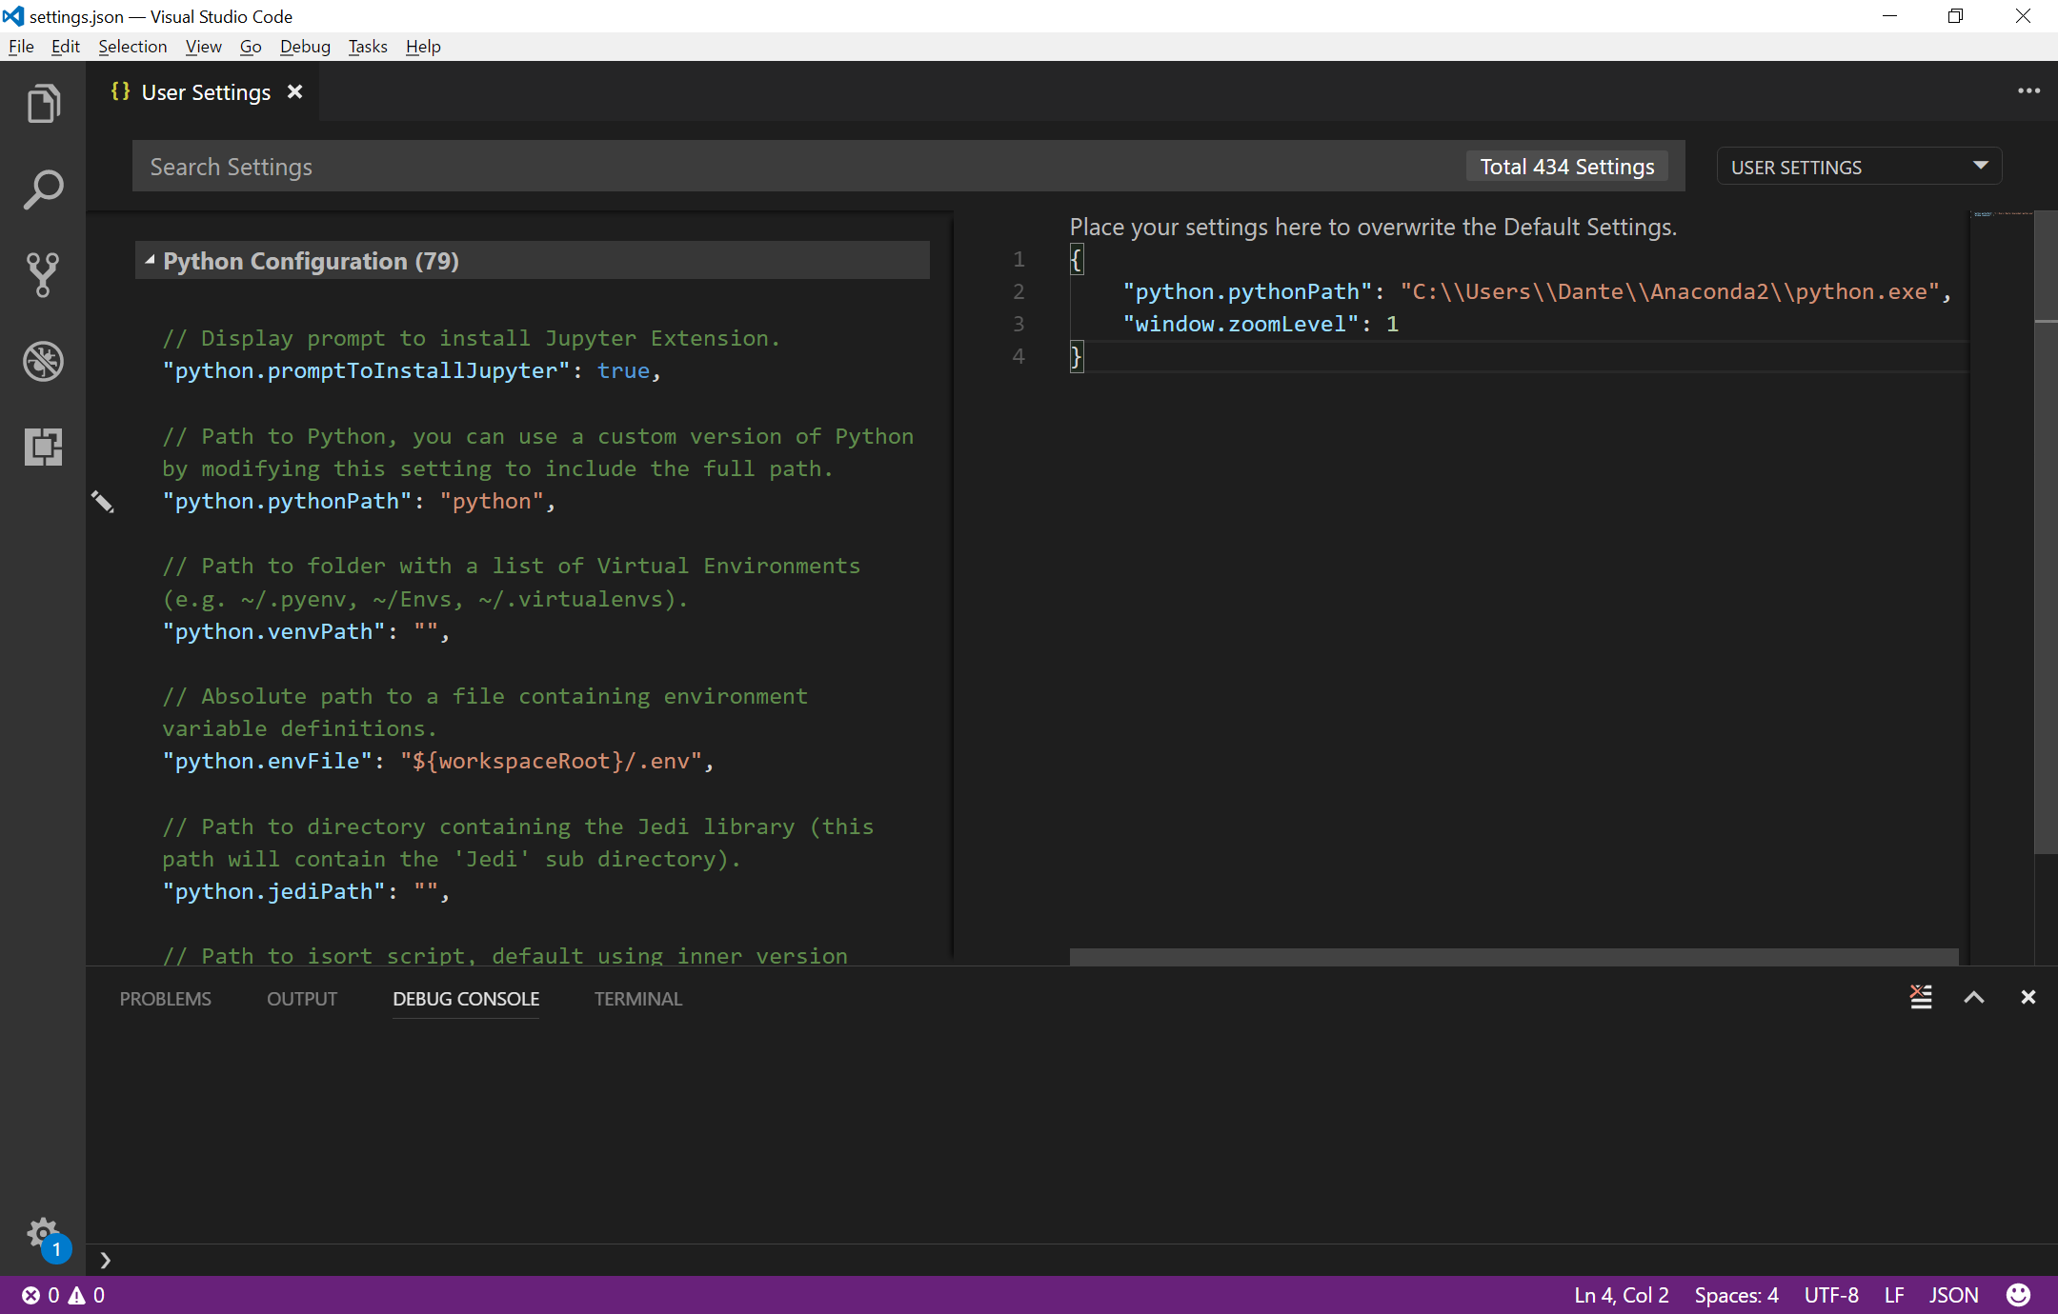Open the USER SETTINGS scope dropdown
The height and width of the screenshot is (1314, 2058).
pos(1859,167)
